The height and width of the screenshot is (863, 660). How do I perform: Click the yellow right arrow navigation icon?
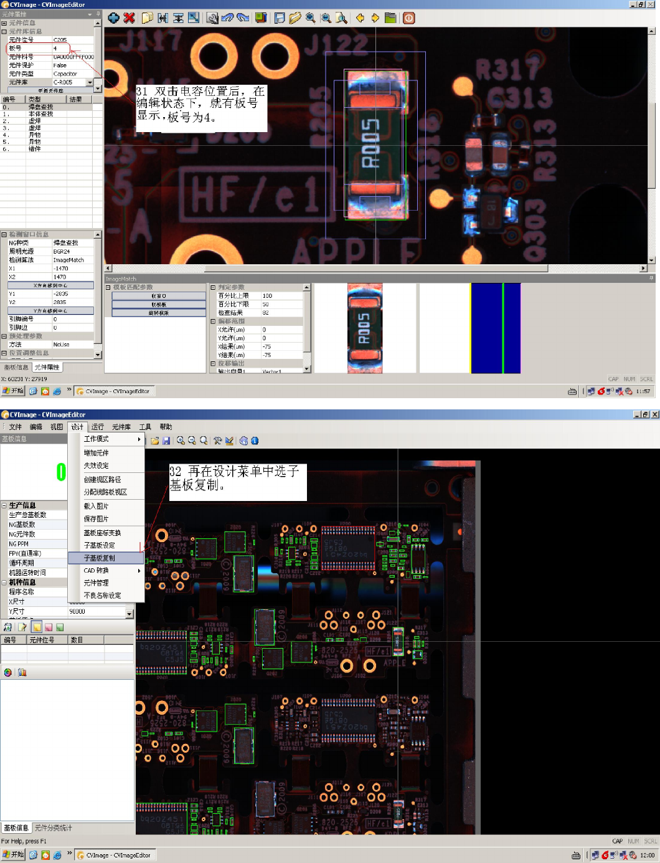375,18
